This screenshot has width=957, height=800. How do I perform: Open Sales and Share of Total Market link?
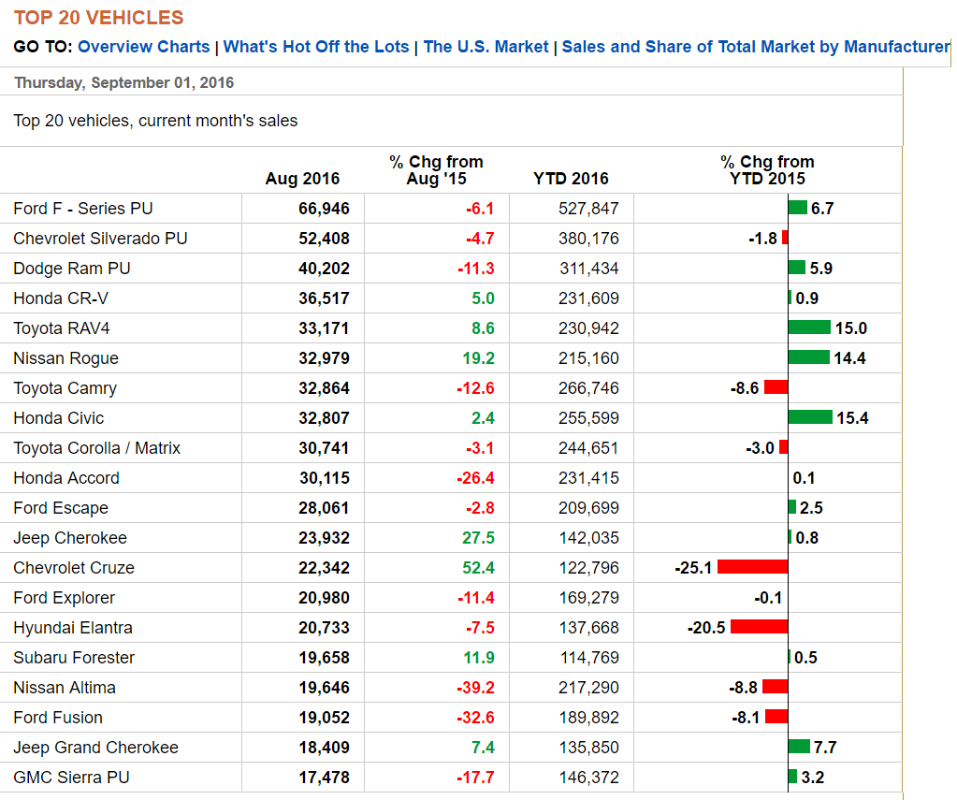[x=756, y=47]
